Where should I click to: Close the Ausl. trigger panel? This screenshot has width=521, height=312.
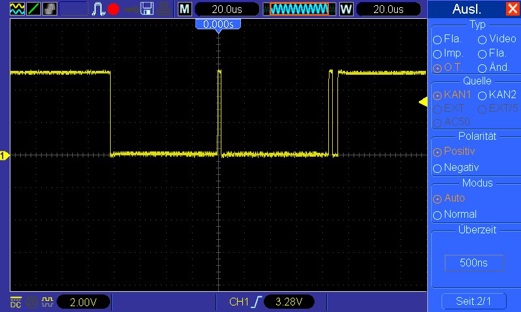click(x=512, y=9)
